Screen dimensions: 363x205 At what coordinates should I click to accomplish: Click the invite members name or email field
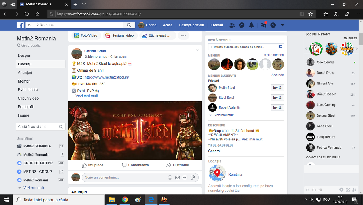point(246,47)
